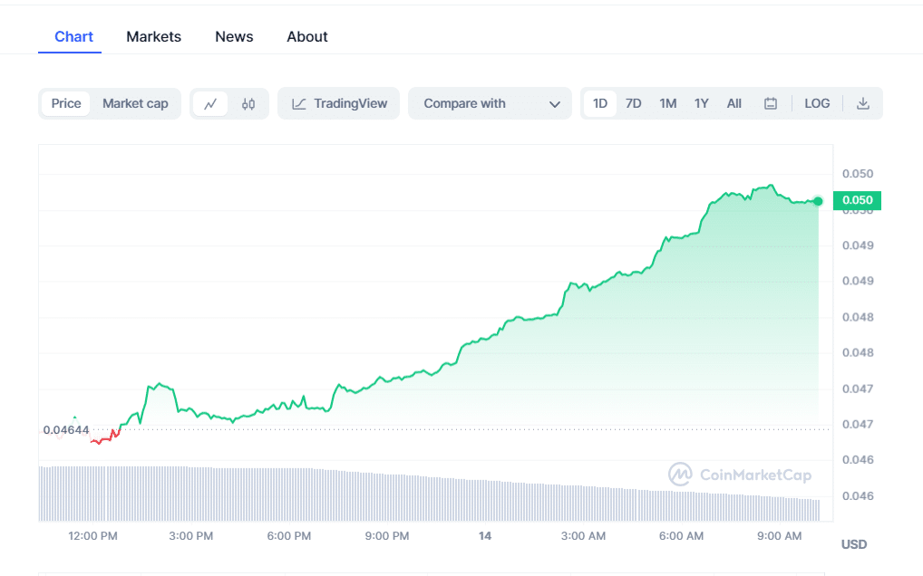Expand the Compare with chevron arrow
This screenshot has height=576, width=923.
click(555, 103)
